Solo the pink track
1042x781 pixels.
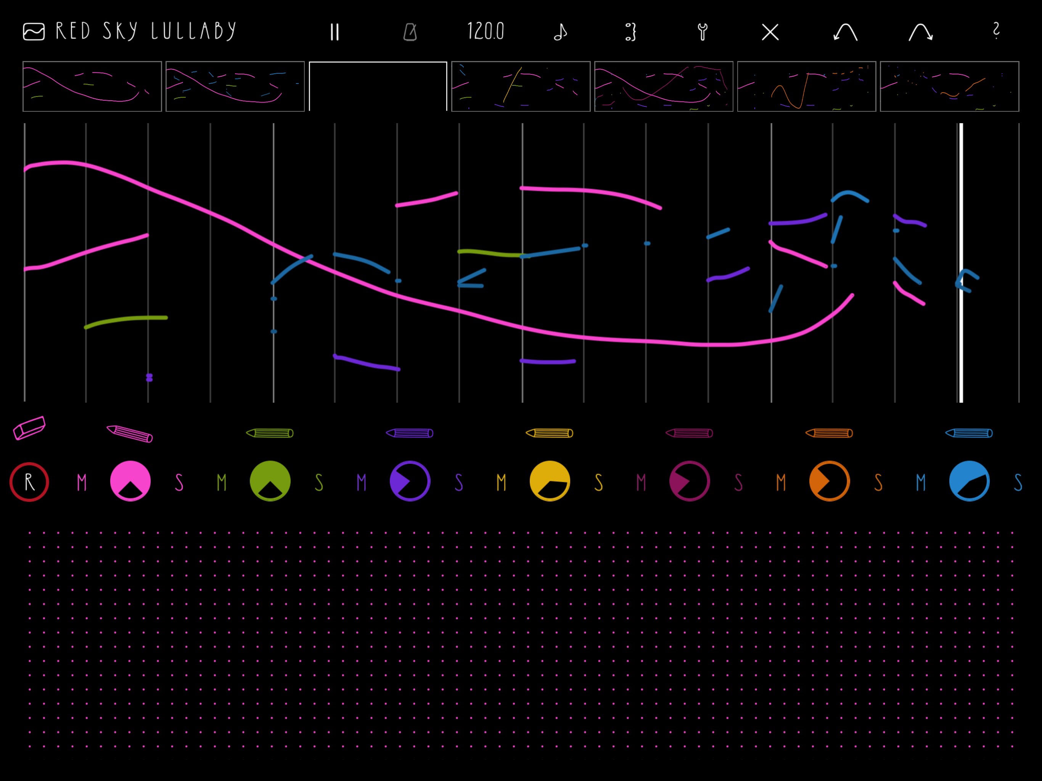[x=179, y=482]
